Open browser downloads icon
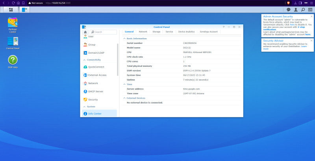 coord(296,3)
